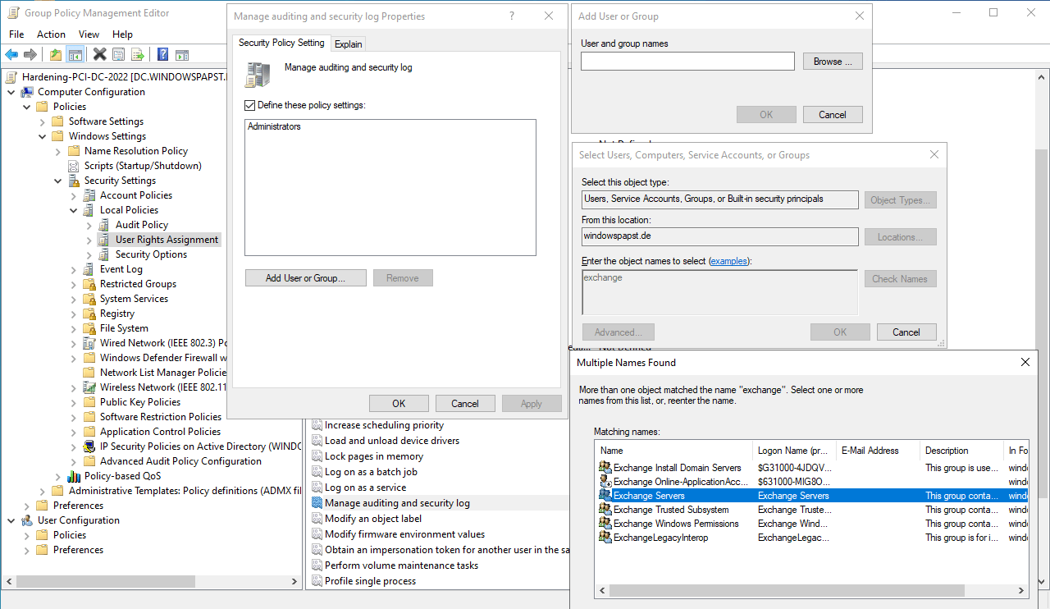Uncheck Define these policy settings checkbox
This screenshot has width=1050, height=609.
coord(250,105)
